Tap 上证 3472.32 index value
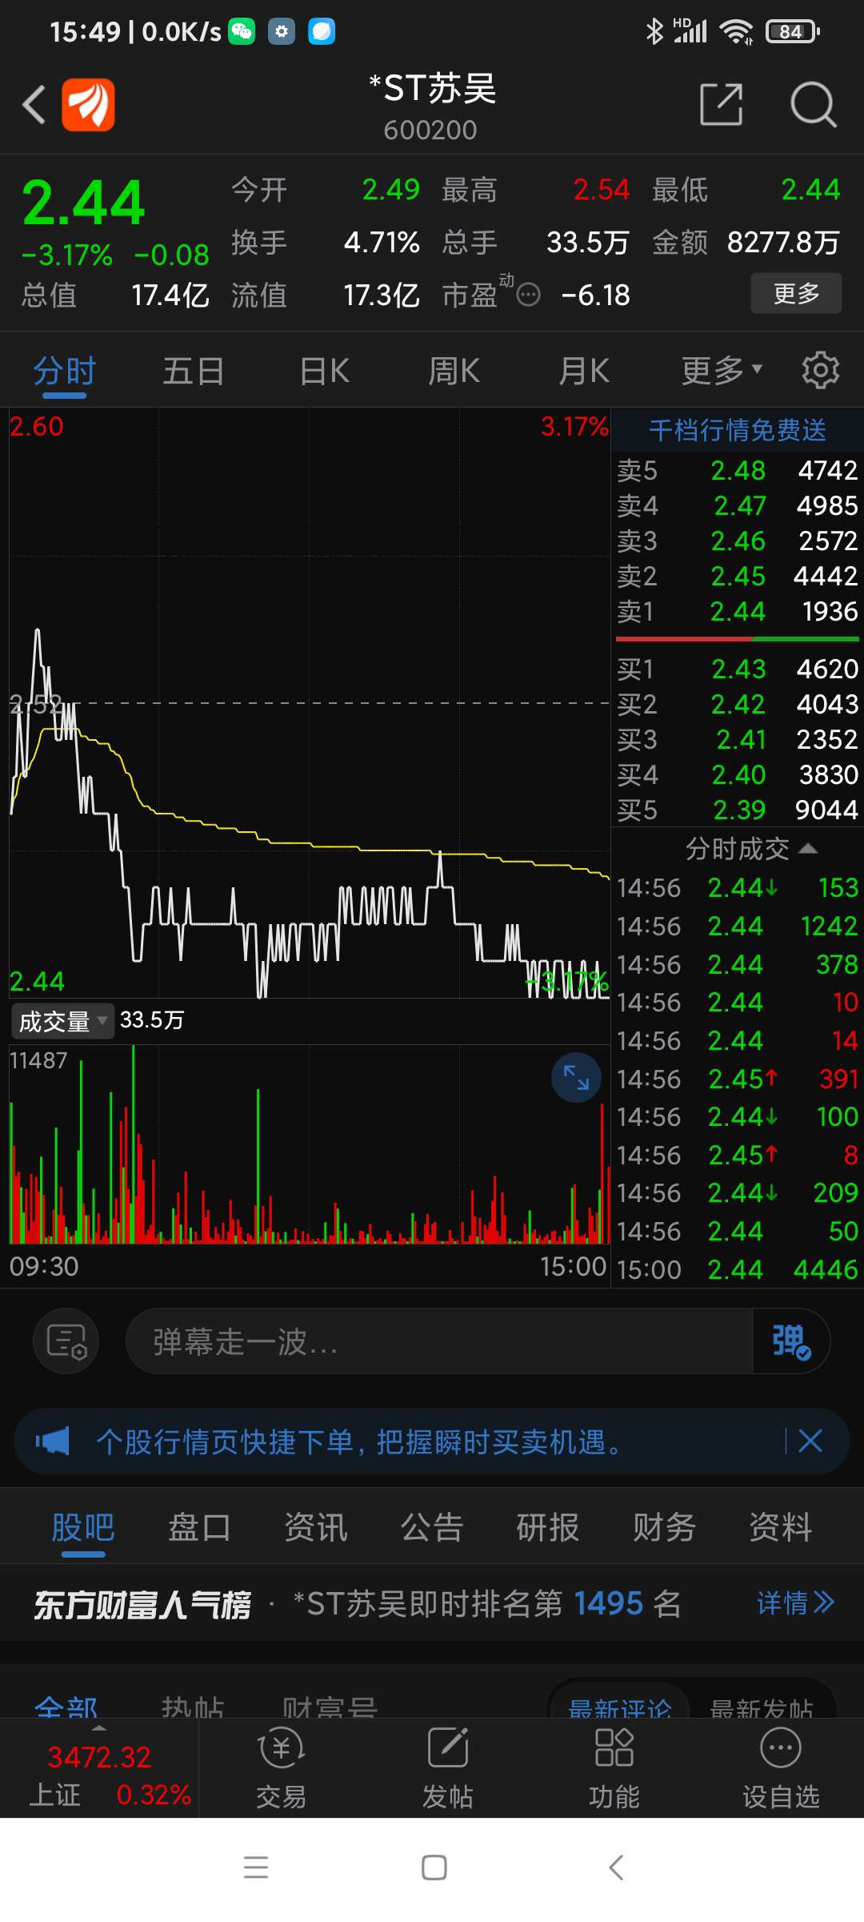 [x=99, y=1757]
